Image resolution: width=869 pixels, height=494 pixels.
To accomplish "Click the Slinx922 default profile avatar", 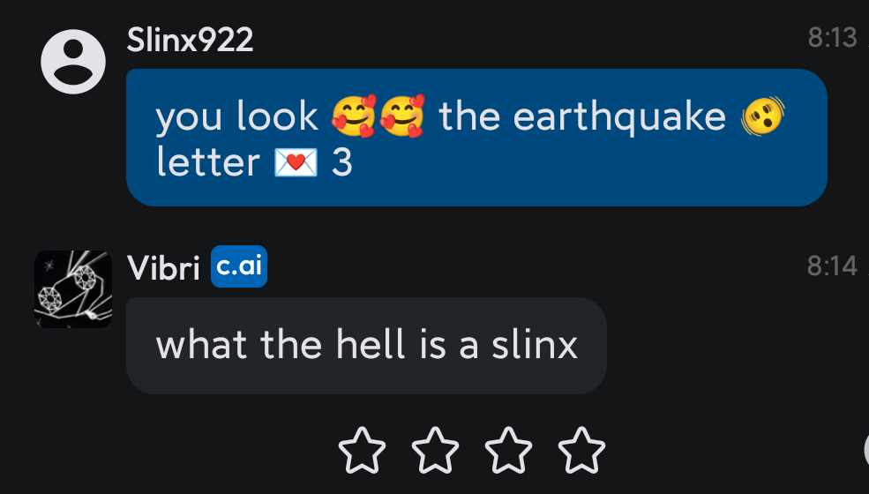I will [73, 62].
